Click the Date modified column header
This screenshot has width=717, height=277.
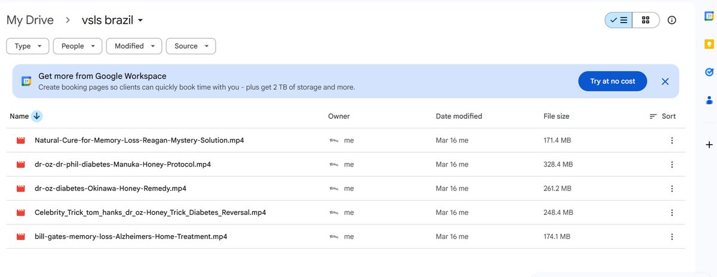pos(459,116)
